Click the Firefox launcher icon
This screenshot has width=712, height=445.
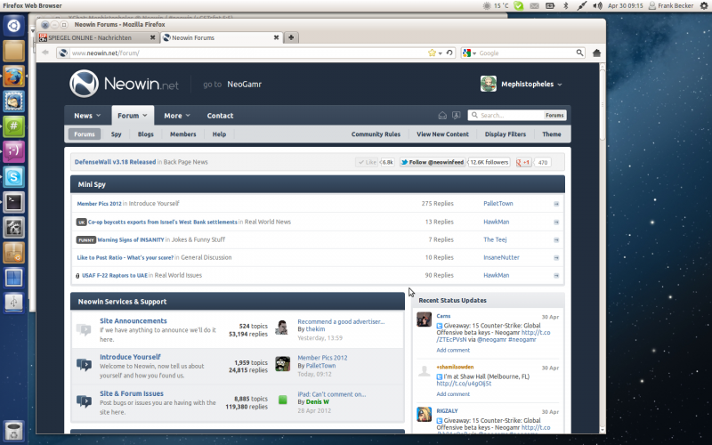point(13,77)
